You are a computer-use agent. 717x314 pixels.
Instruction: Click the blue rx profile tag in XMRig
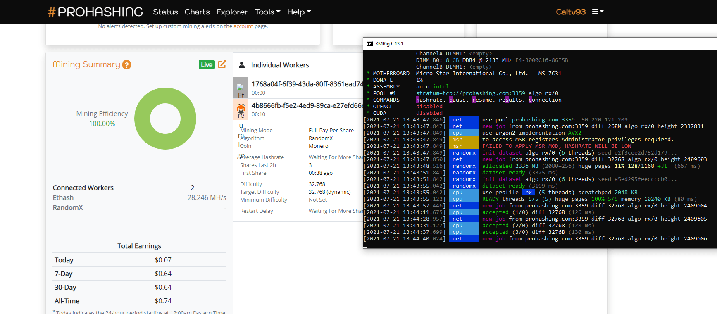[529, 193]
